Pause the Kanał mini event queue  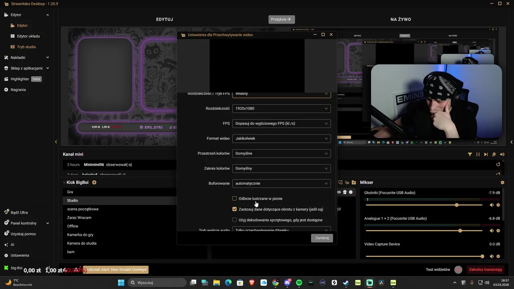[478, 155]
